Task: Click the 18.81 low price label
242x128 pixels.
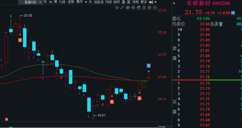Action: point(101,115)
